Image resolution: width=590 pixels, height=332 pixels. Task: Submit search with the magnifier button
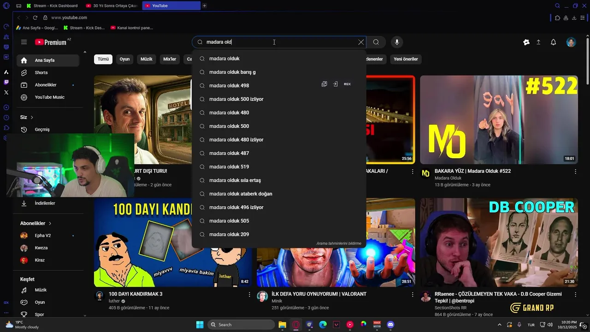(376, 42)
